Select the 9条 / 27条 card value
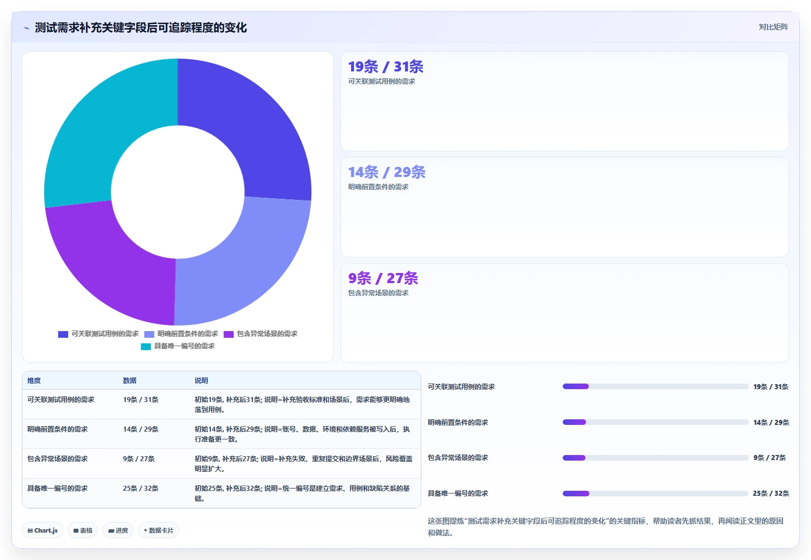 click(383, 278)
